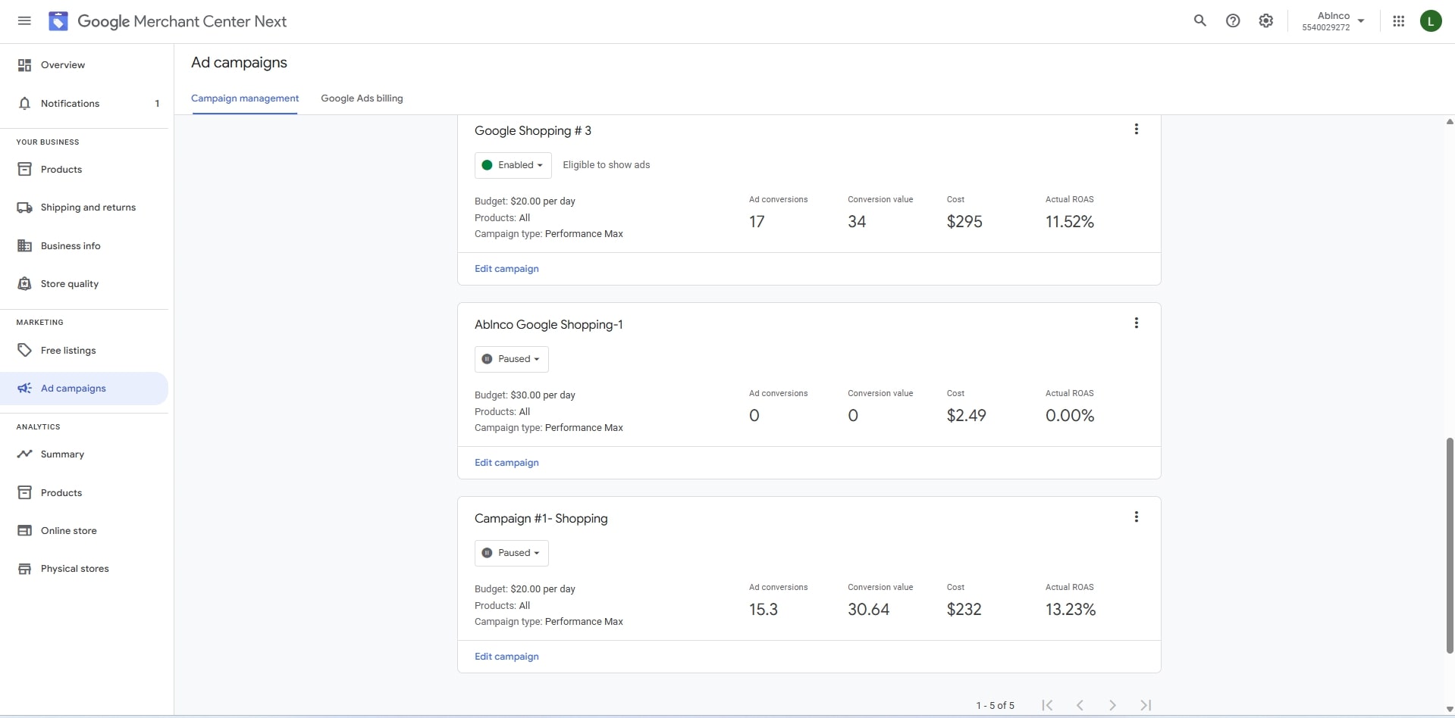Open Paused status dropdown for Ablnco Google Shopping-1
The width and height of the screenshot is (1455, 718).
click(x=512, y=359)
